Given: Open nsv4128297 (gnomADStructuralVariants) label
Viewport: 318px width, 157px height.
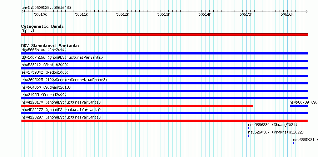Looking at the screenshot, I should [61, 117].
